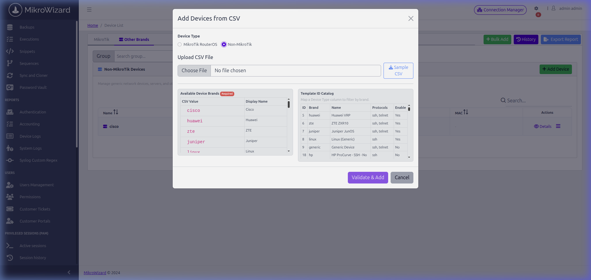Open Accounting menu item

(x=30, y=124)
